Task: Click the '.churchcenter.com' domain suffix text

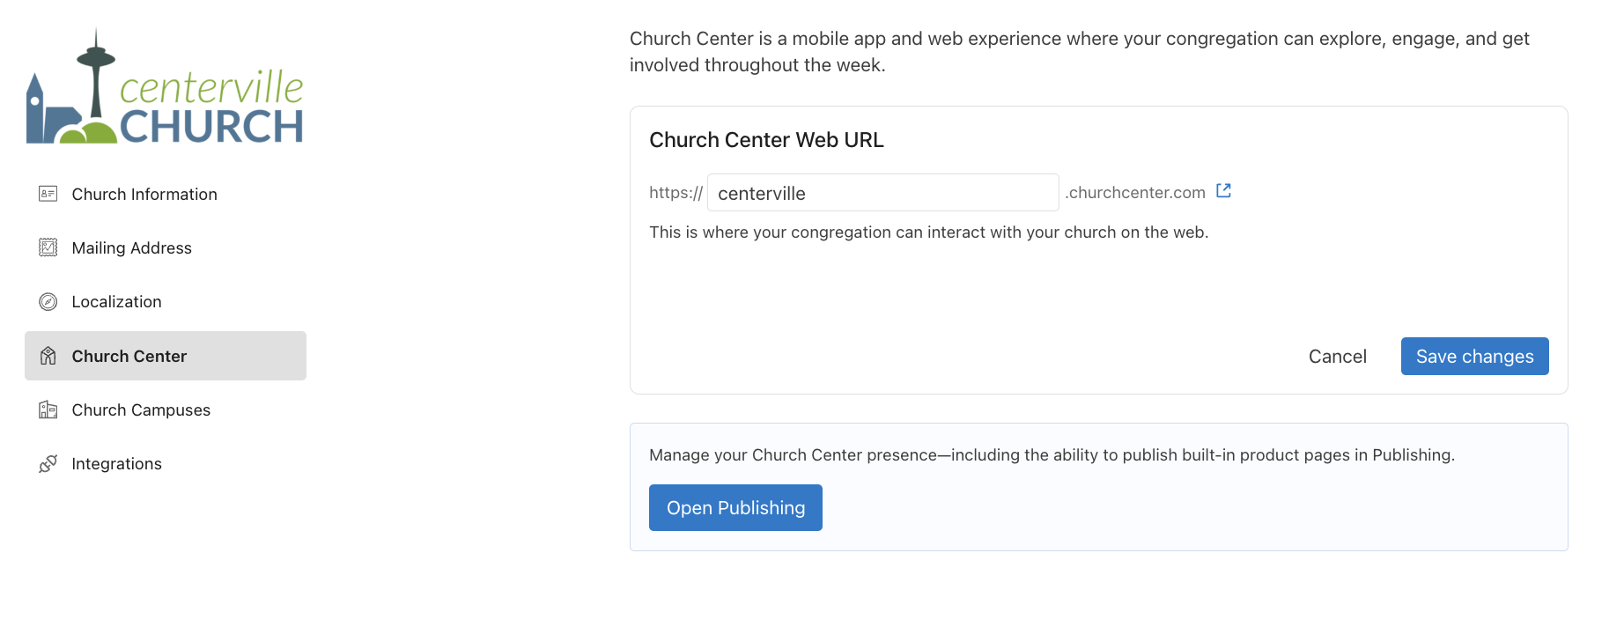Action: point(1134,193)
